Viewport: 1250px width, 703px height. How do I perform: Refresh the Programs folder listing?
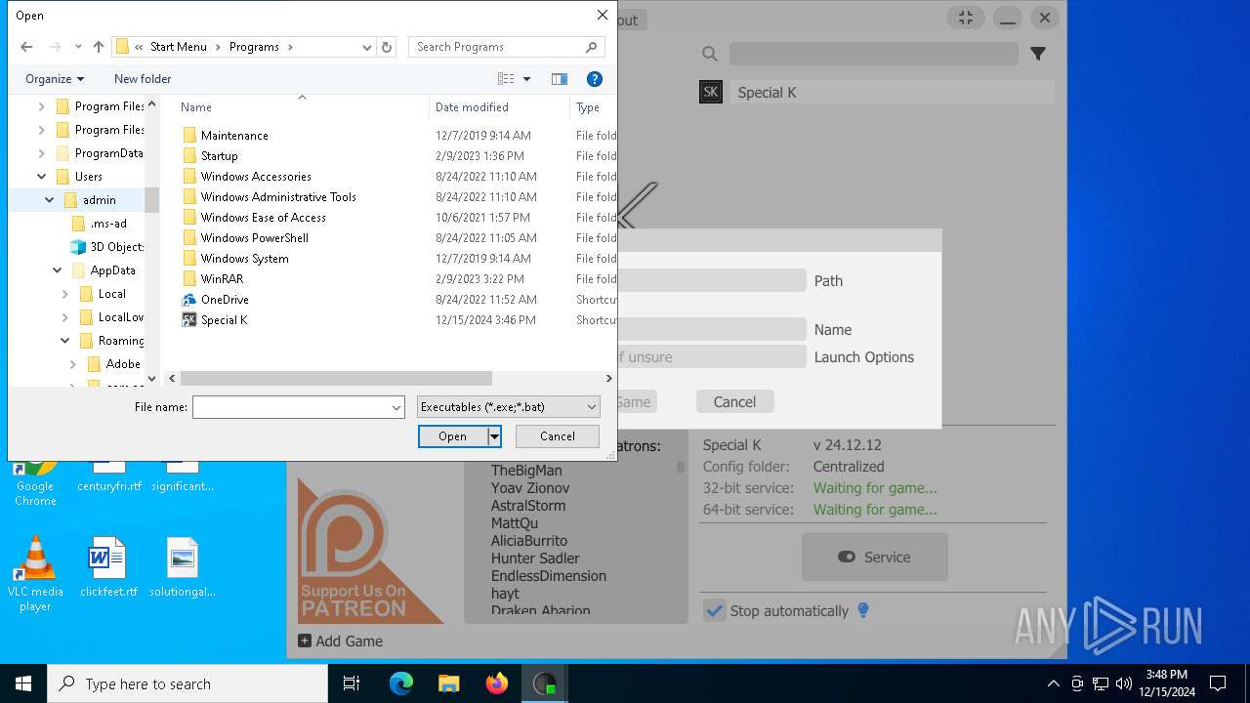(x=387, y=47)
